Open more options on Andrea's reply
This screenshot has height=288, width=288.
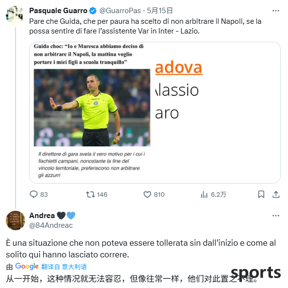(276, 216)
